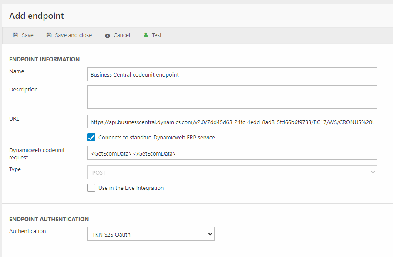Enable Use in the Live Integration checkbox

(91, 188)
